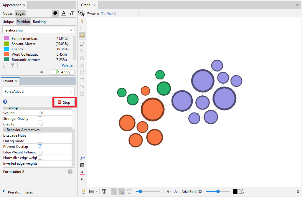Toggle the background lightbulb icon
Screen dimensions: 302x197
[x=83, y=191]
